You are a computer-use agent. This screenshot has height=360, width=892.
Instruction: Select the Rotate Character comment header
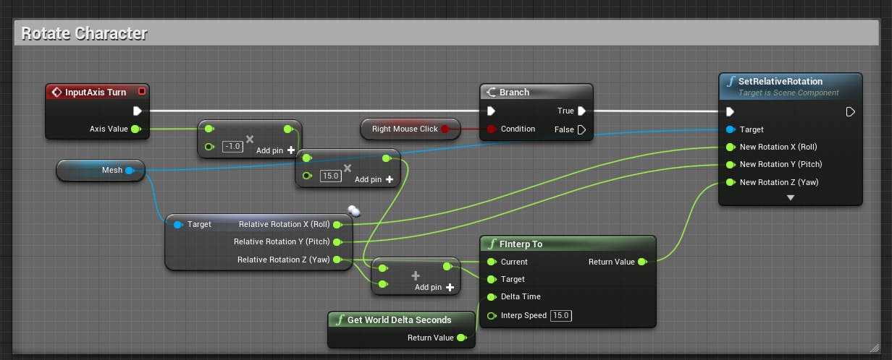click(84, 33)
